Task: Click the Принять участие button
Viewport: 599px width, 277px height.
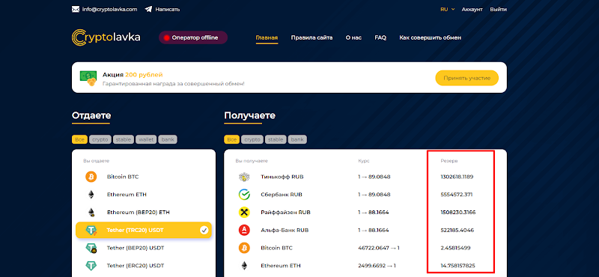Action: (x=466, y=78)
